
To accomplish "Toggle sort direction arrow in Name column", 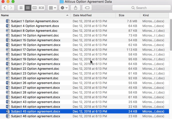I will [x=67, y=15].
